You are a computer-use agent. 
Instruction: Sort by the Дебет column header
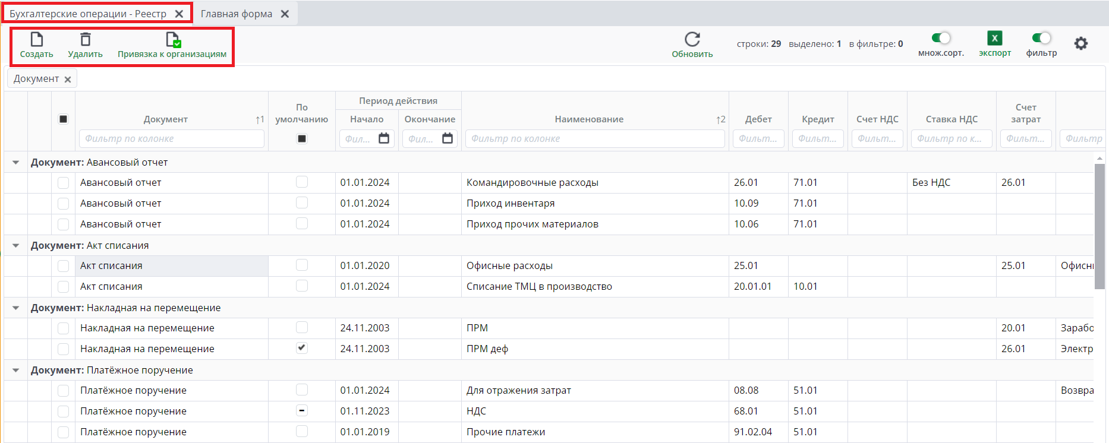(758, 119)
